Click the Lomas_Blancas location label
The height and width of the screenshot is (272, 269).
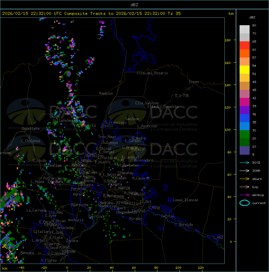[186, 200]
